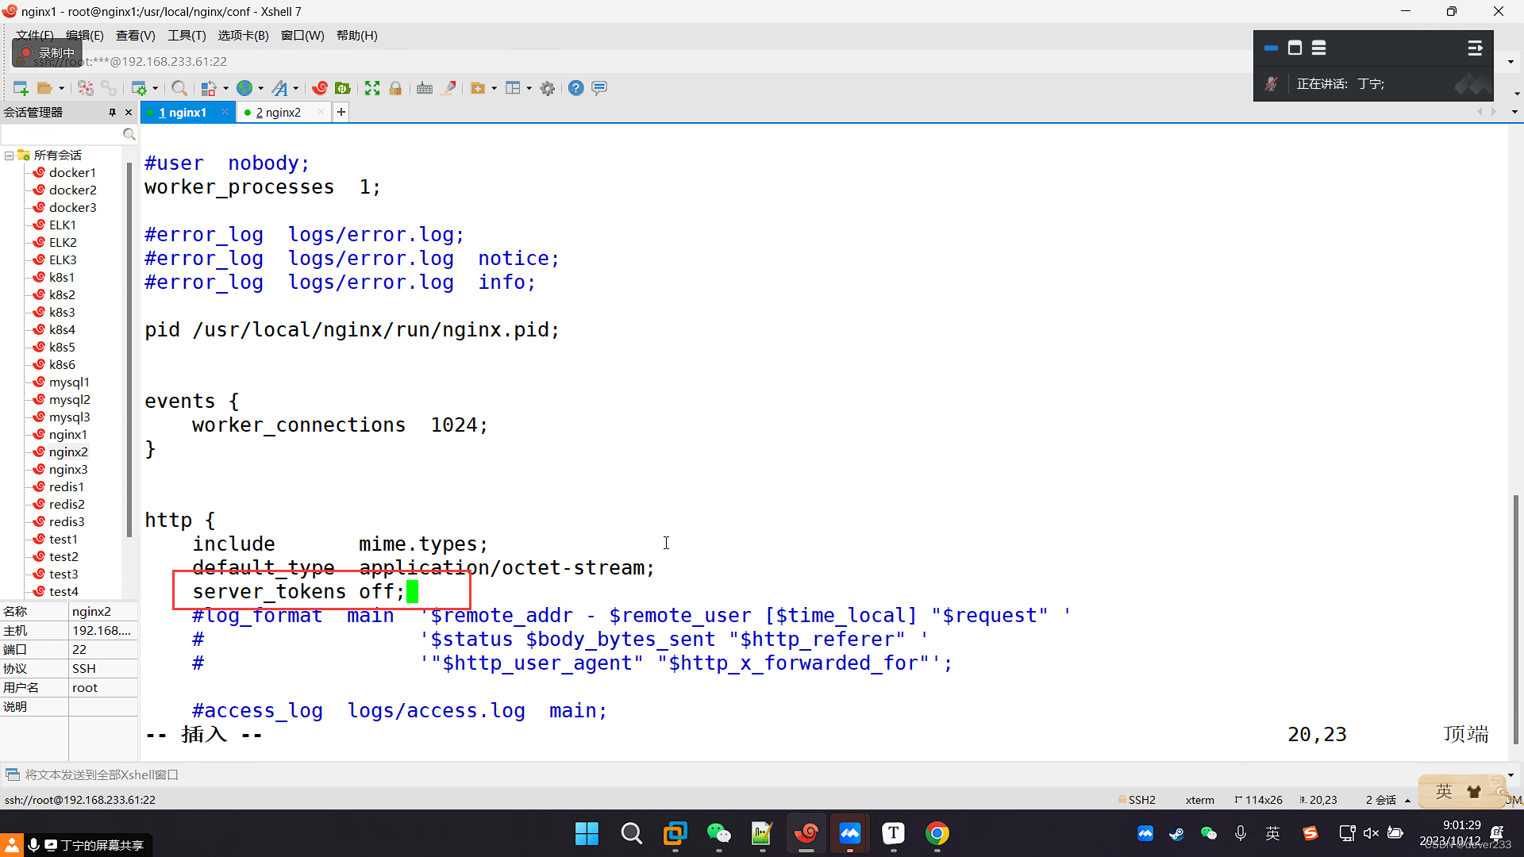Screen dimensions: 1524x857
Task: Click the lock screen padlock icon
Action: 395,88
